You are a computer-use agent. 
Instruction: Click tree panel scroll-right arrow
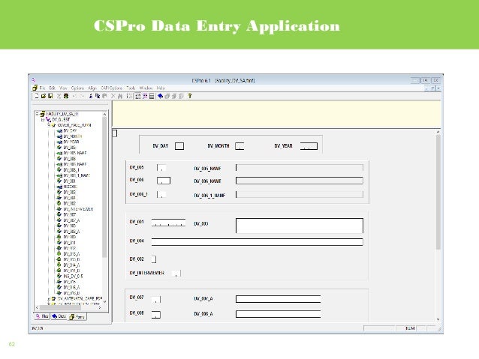pos(100,308)
